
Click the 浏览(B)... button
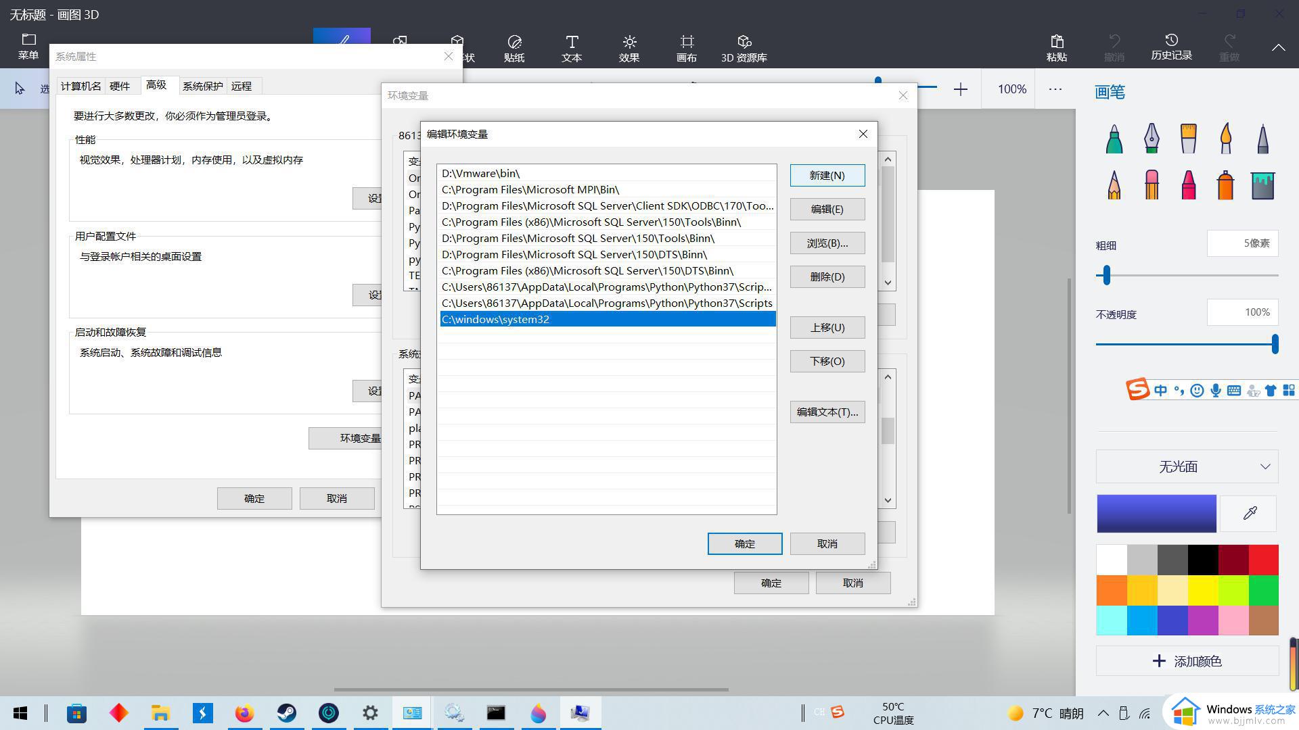(827, 243)
